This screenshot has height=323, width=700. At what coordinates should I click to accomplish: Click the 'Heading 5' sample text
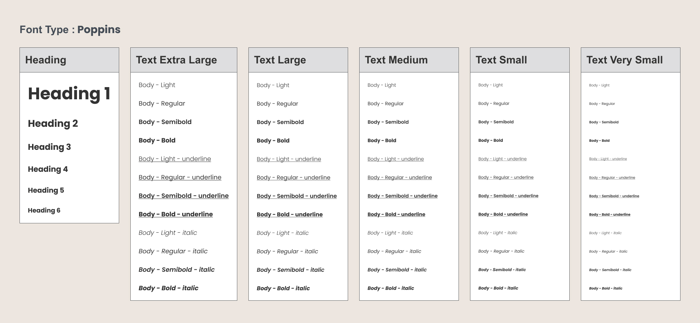(46, 190)
